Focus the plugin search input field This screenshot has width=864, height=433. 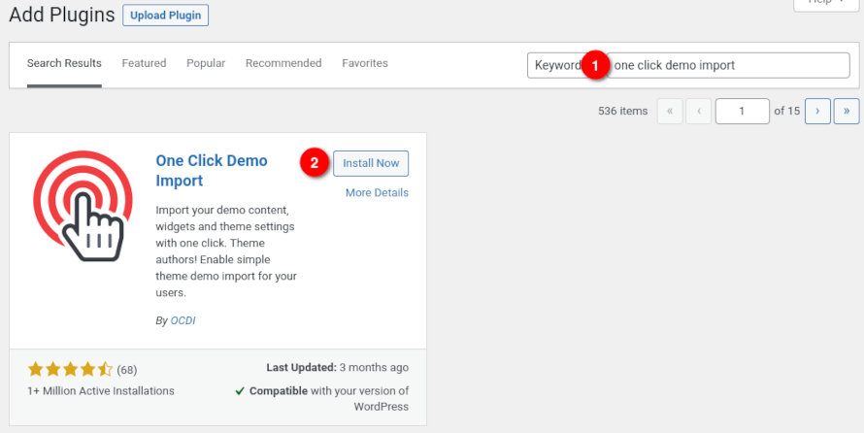728,66
